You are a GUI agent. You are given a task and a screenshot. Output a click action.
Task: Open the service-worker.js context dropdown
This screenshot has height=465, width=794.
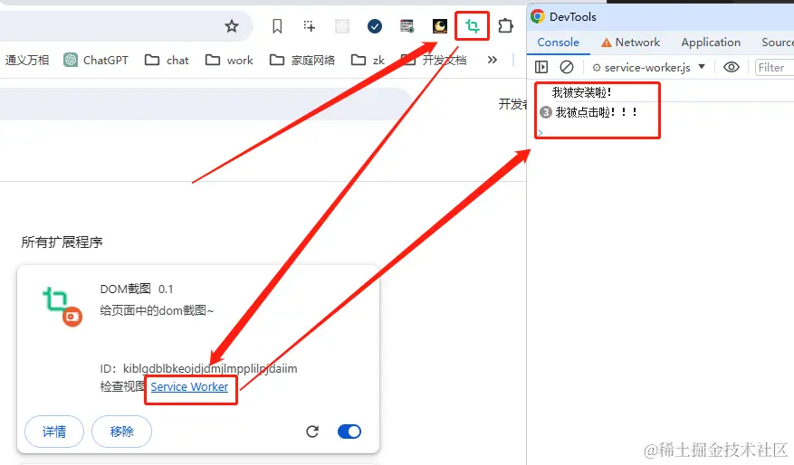click(649, 67)
